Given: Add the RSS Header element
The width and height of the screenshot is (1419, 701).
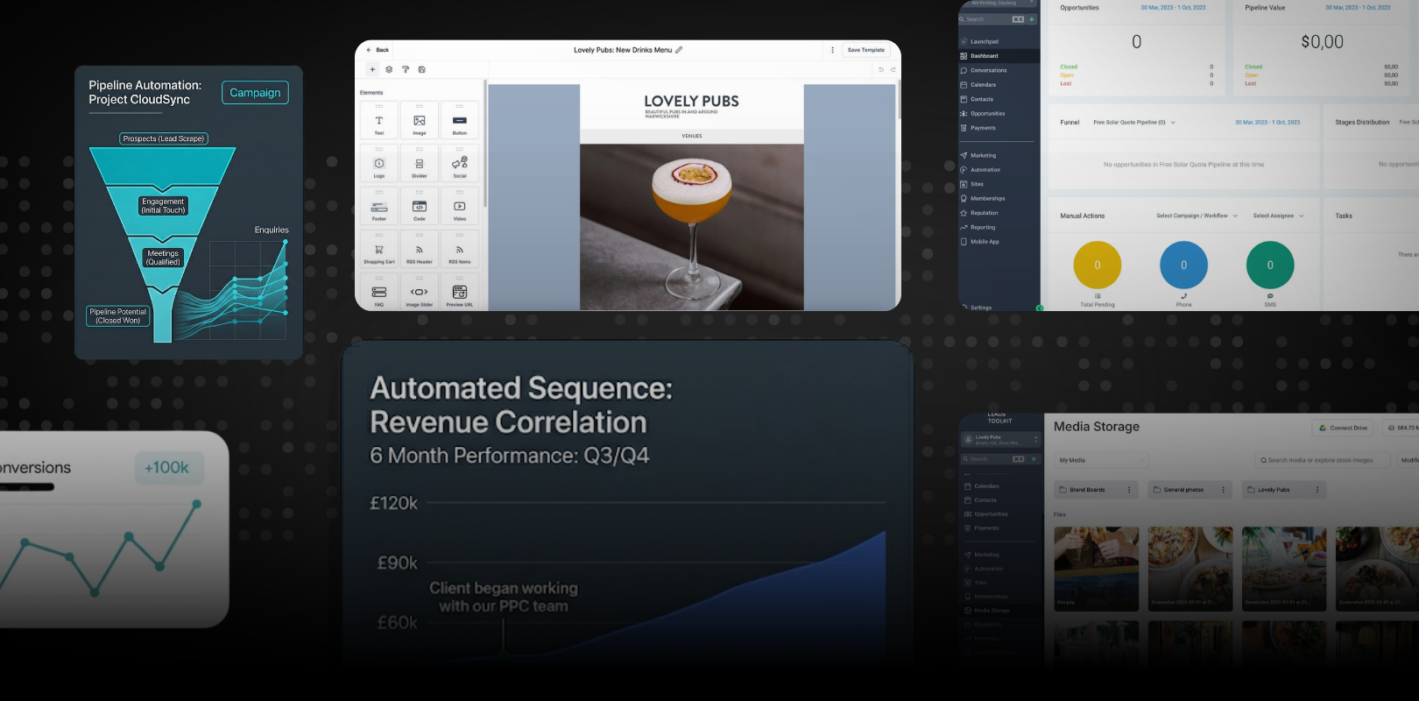Looking at the screenshot, I should tap(420, 250).
